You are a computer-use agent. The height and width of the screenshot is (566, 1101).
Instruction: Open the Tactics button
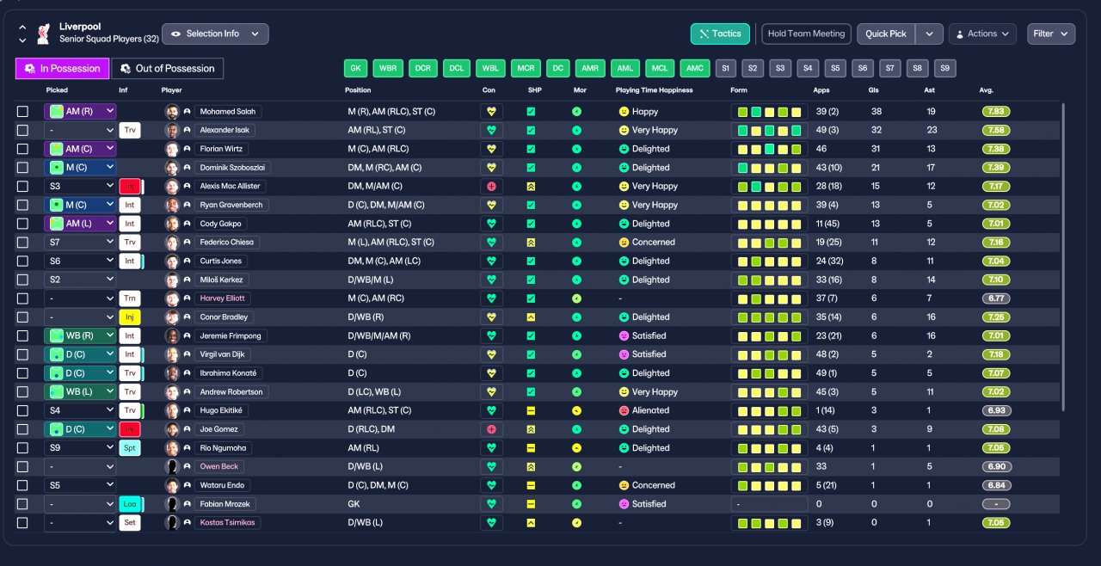click(x=720, y=34)
